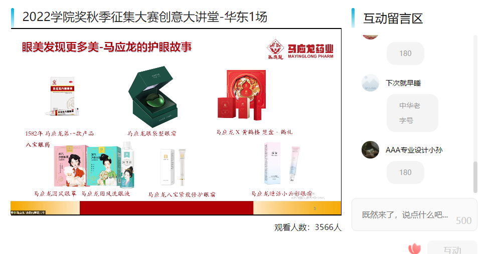Click the red 黄鹤楼 gift box image
498x254 pixels.
(x=242, y=95)
